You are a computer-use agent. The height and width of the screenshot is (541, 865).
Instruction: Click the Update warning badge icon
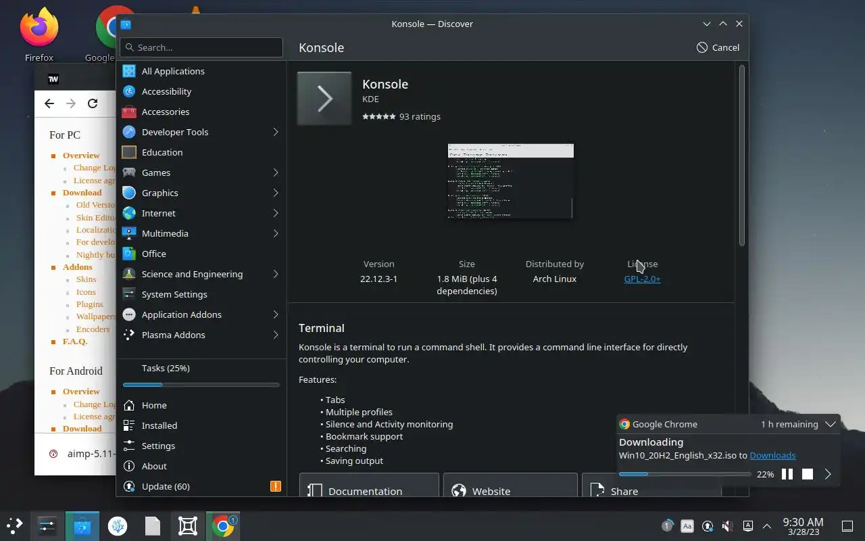[276, 486]
